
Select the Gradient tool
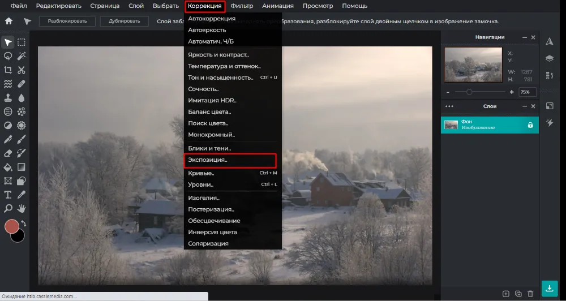pyautogui.click(x=22, y=167)
